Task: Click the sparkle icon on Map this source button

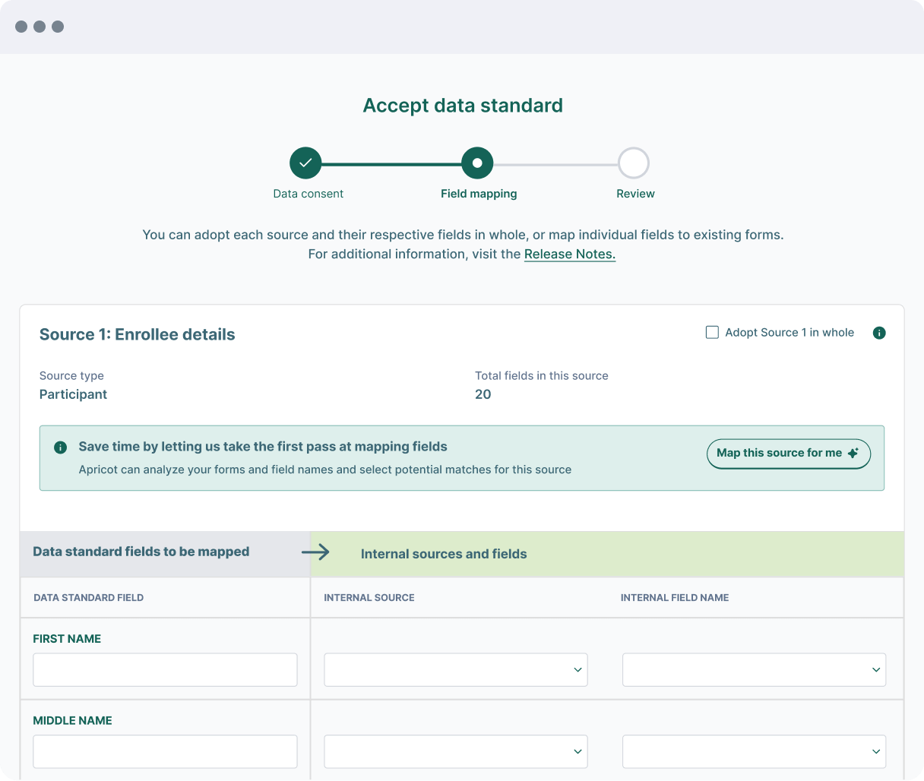Action: point(853,454)
